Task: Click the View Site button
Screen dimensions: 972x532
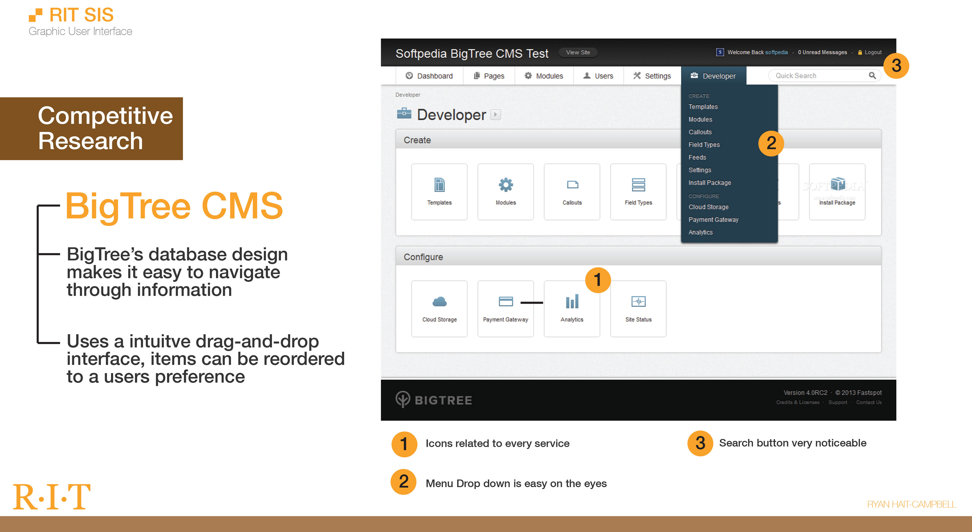Action: (x=578, y=52)
